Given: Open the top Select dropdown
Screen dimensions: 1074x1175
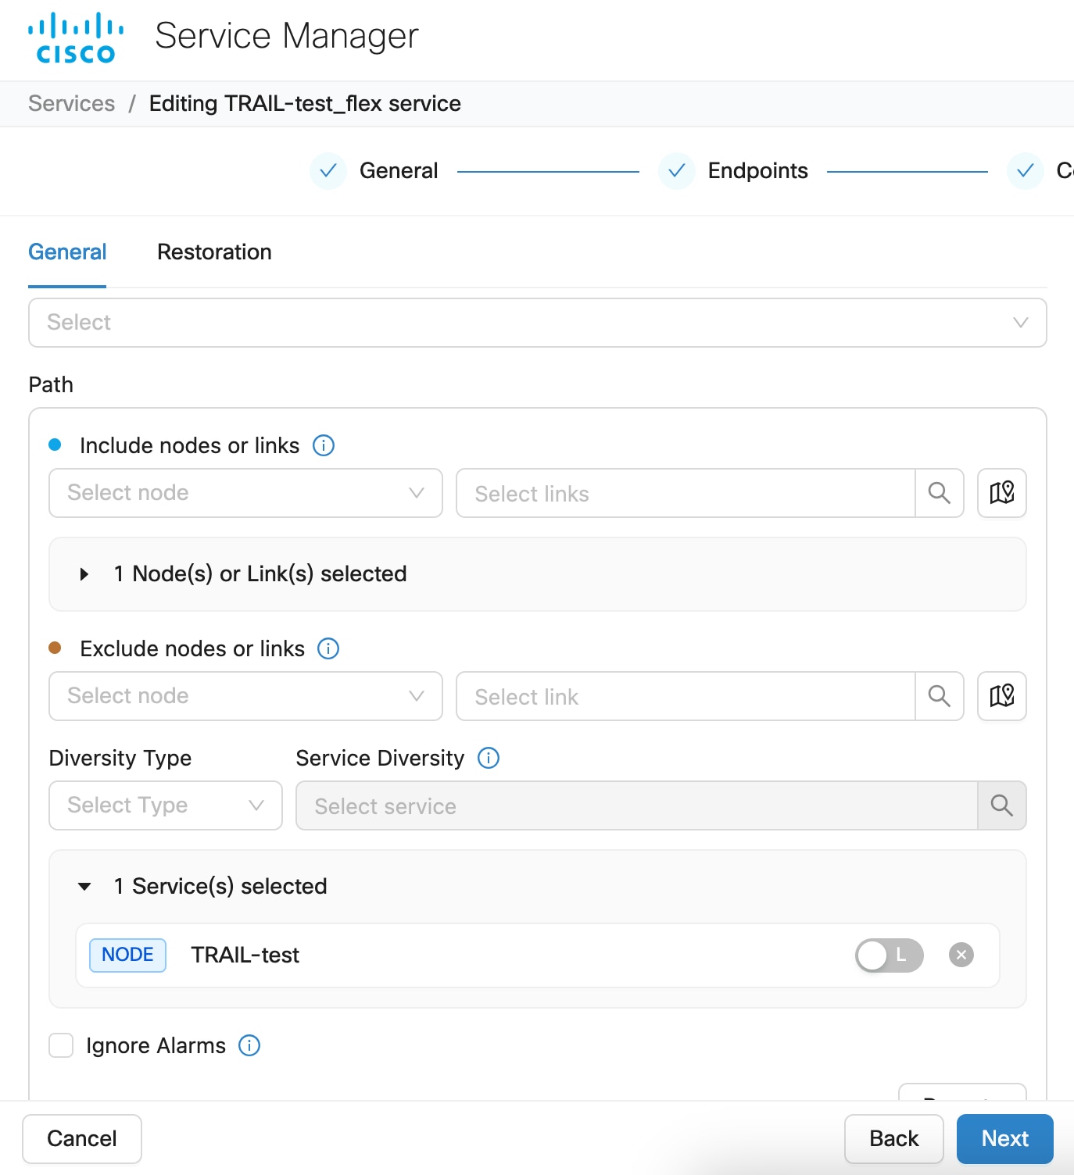Looking at the screenshot, I should pos(538,323).
